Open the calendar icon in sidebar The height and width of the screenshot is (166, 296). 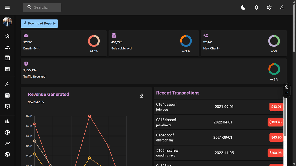(8, 95)
